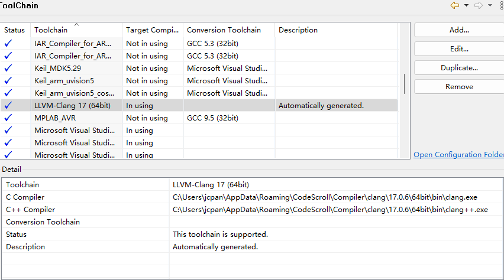Image resolution: width=504 pixels, height=280 pixels.
Task: Click the Toolchain detail value LLVM-Clang 17 (64bit)
Action: point(211,185)
